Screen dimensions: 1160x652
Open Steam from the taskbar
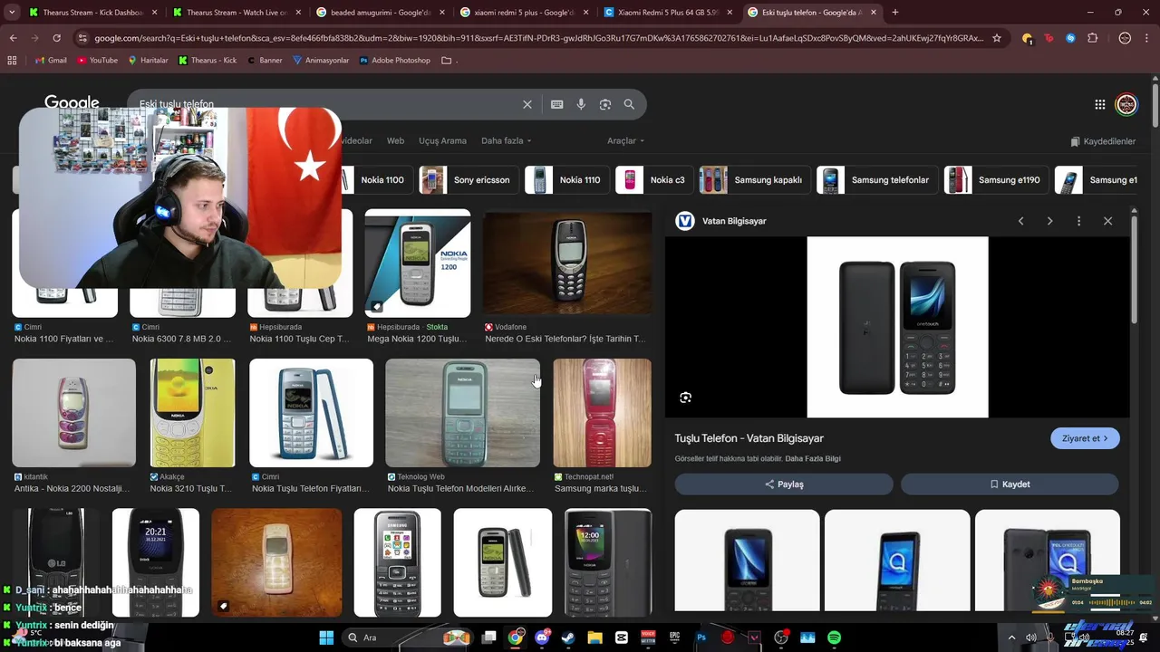[x=568, y=638]
